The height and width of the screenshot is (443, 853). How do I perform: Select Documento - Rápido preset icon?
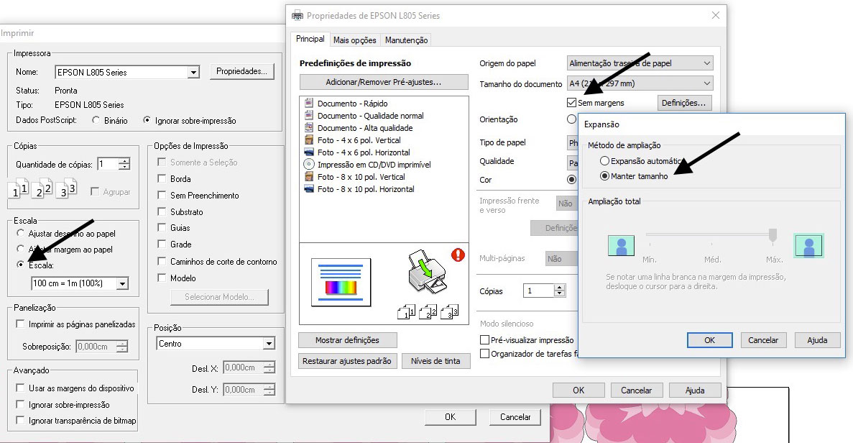tap(309, 103)
